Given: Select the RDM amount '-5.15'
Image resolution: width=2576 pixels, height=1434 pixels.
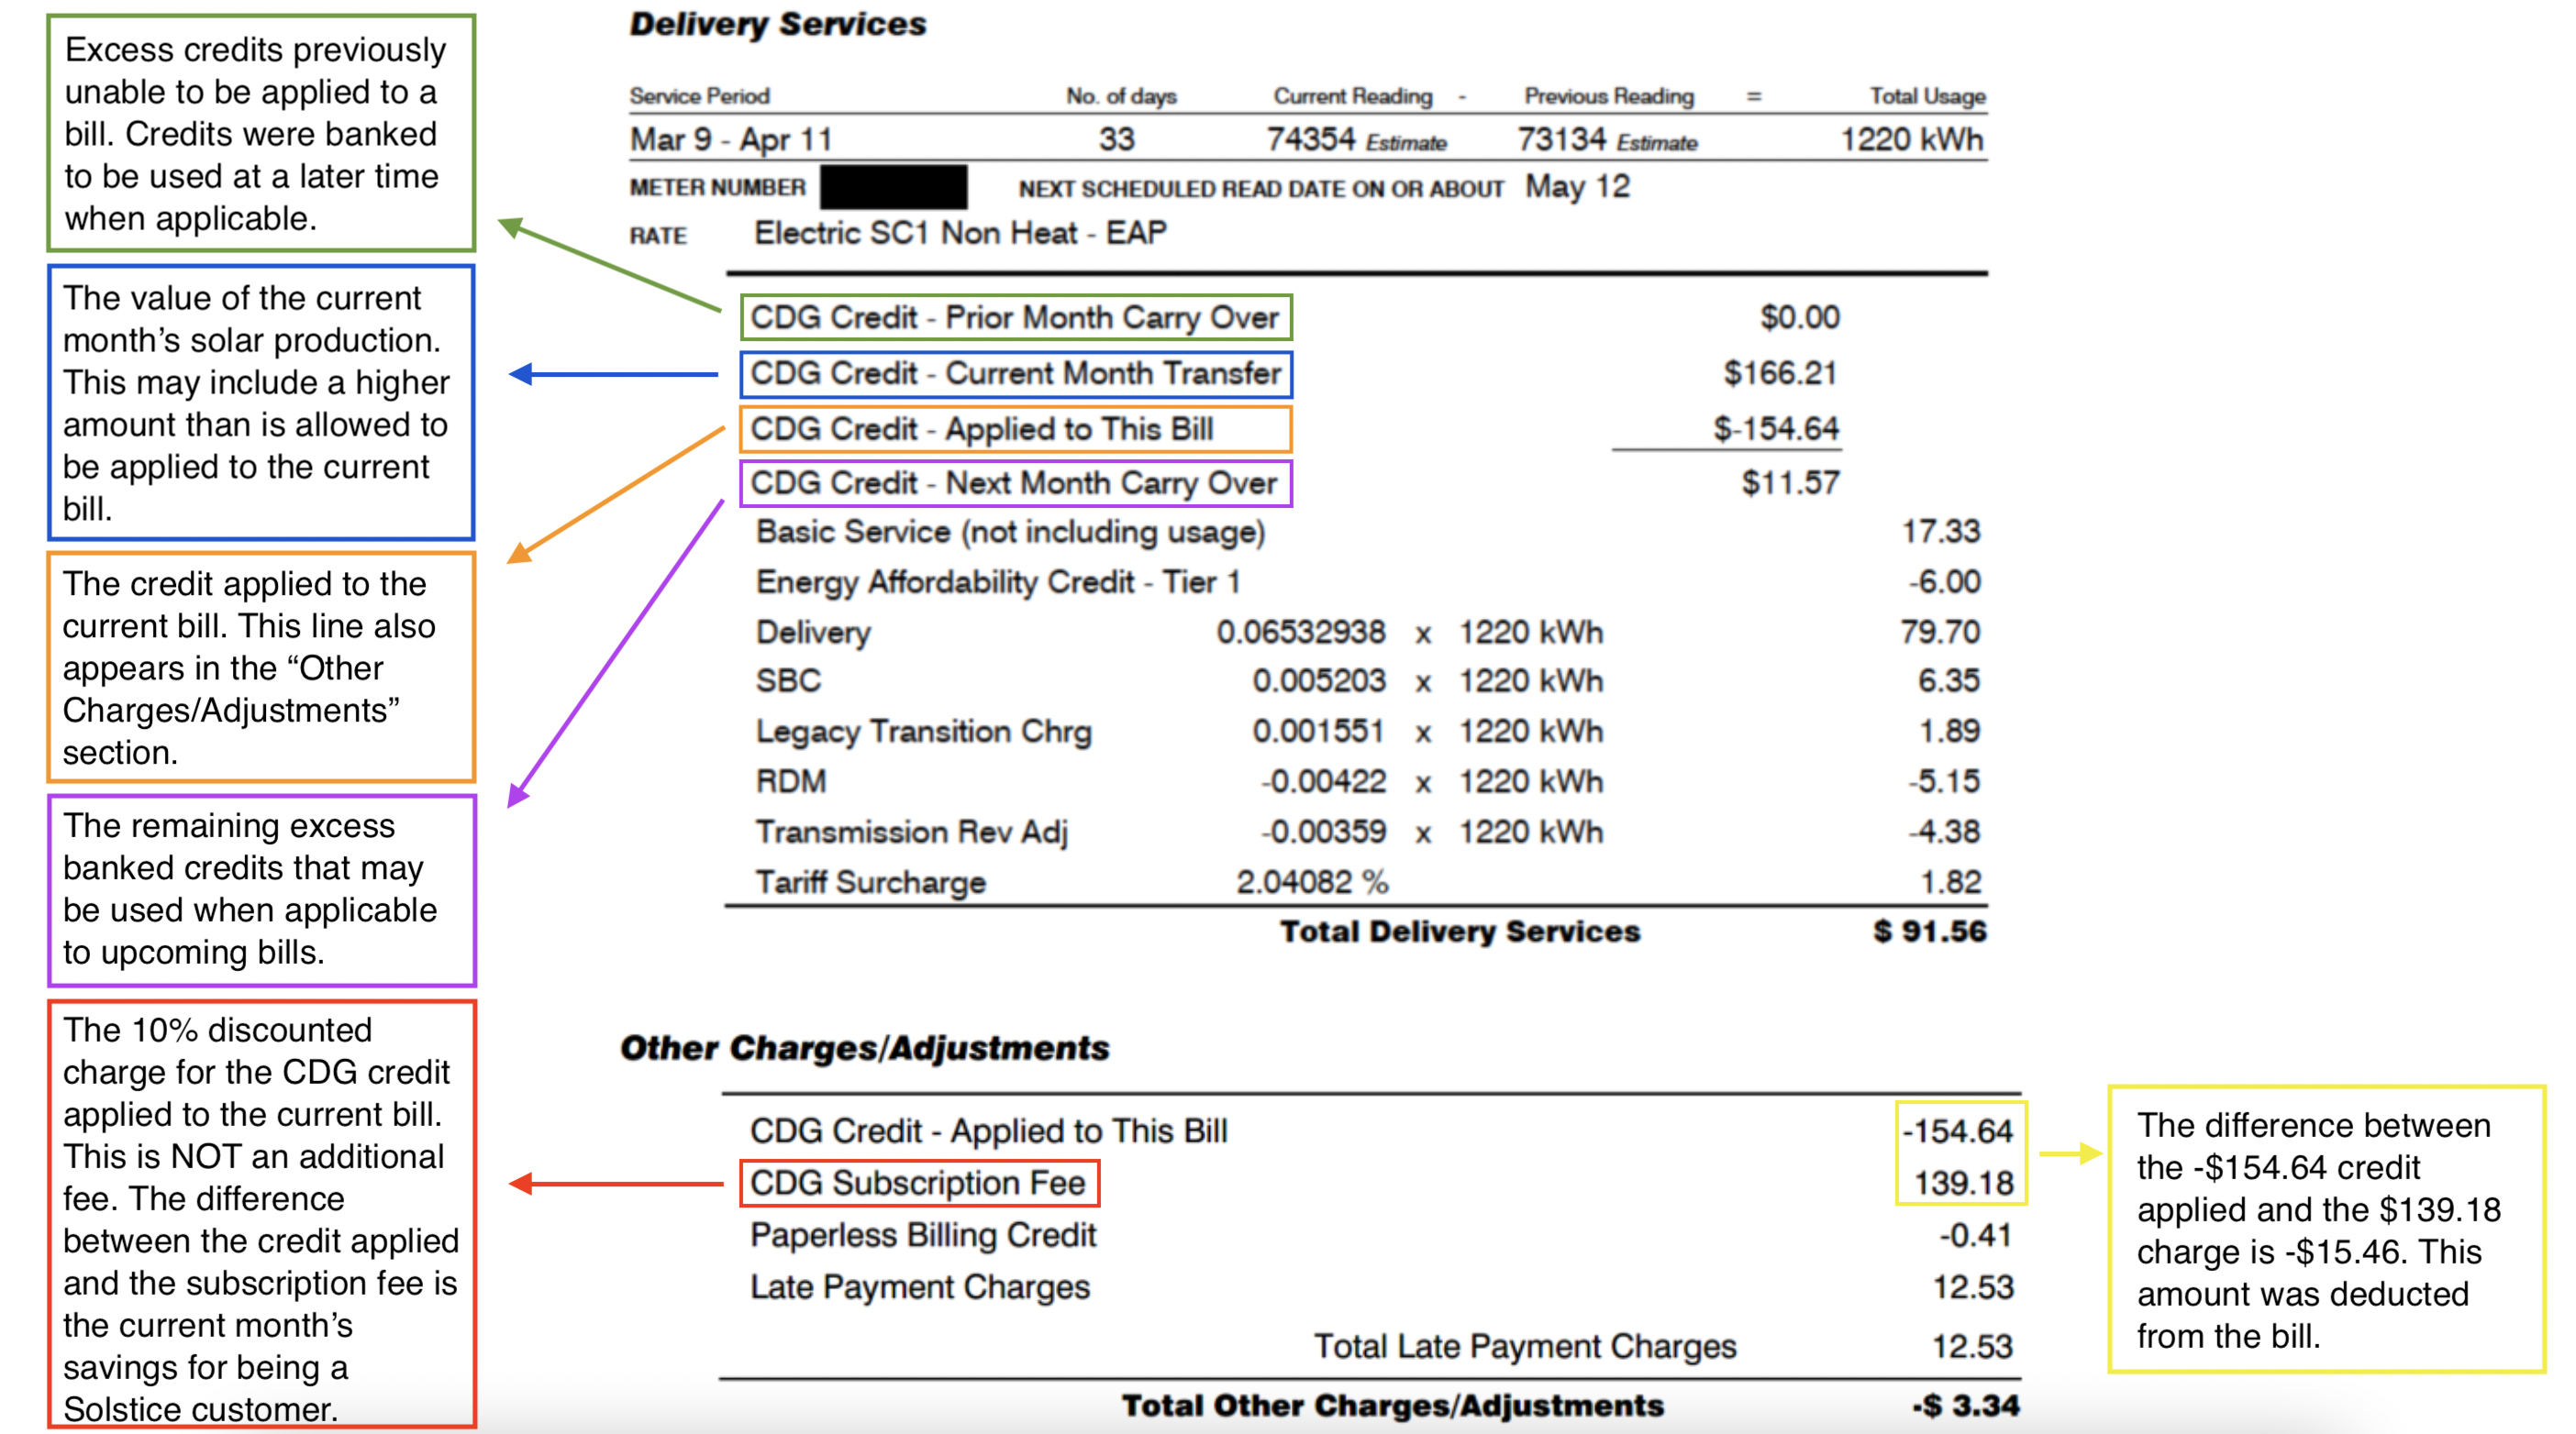Looking at the screenshot, I should coord(1943,781).
